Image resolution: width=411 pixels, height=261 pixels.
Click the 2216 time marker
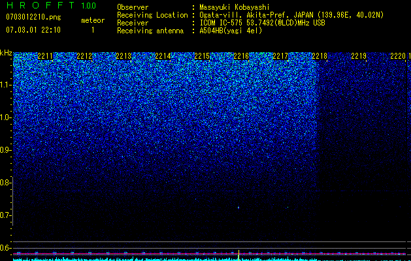241,56
